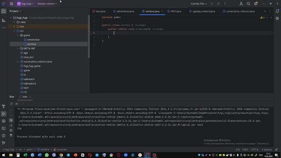Image resolution: width=281 pixels, height=158 pixels.
Task: Select kalkulator2 class in tree
Action: [30, 84]
